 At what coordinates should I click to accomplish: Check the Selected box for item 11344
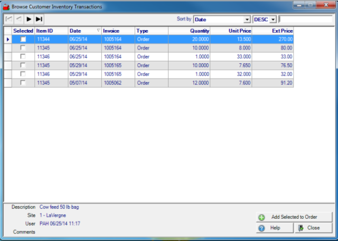coord(23,39)
